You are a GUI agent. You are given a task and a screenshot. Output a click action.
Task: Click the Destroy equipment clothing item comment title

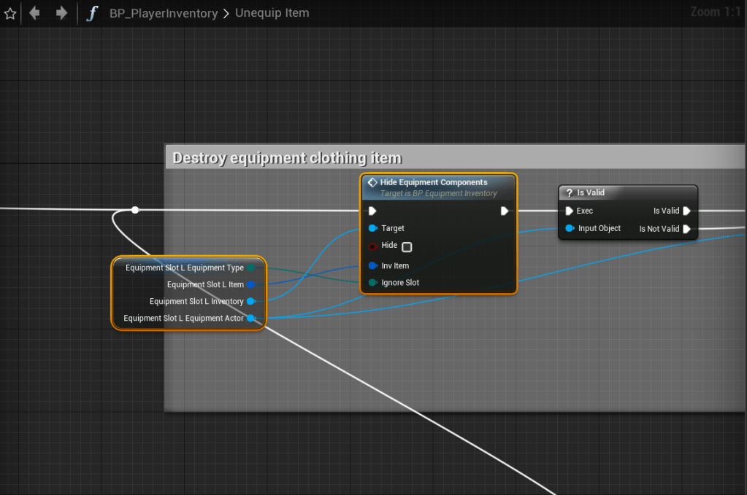click(x=287, y=157)
